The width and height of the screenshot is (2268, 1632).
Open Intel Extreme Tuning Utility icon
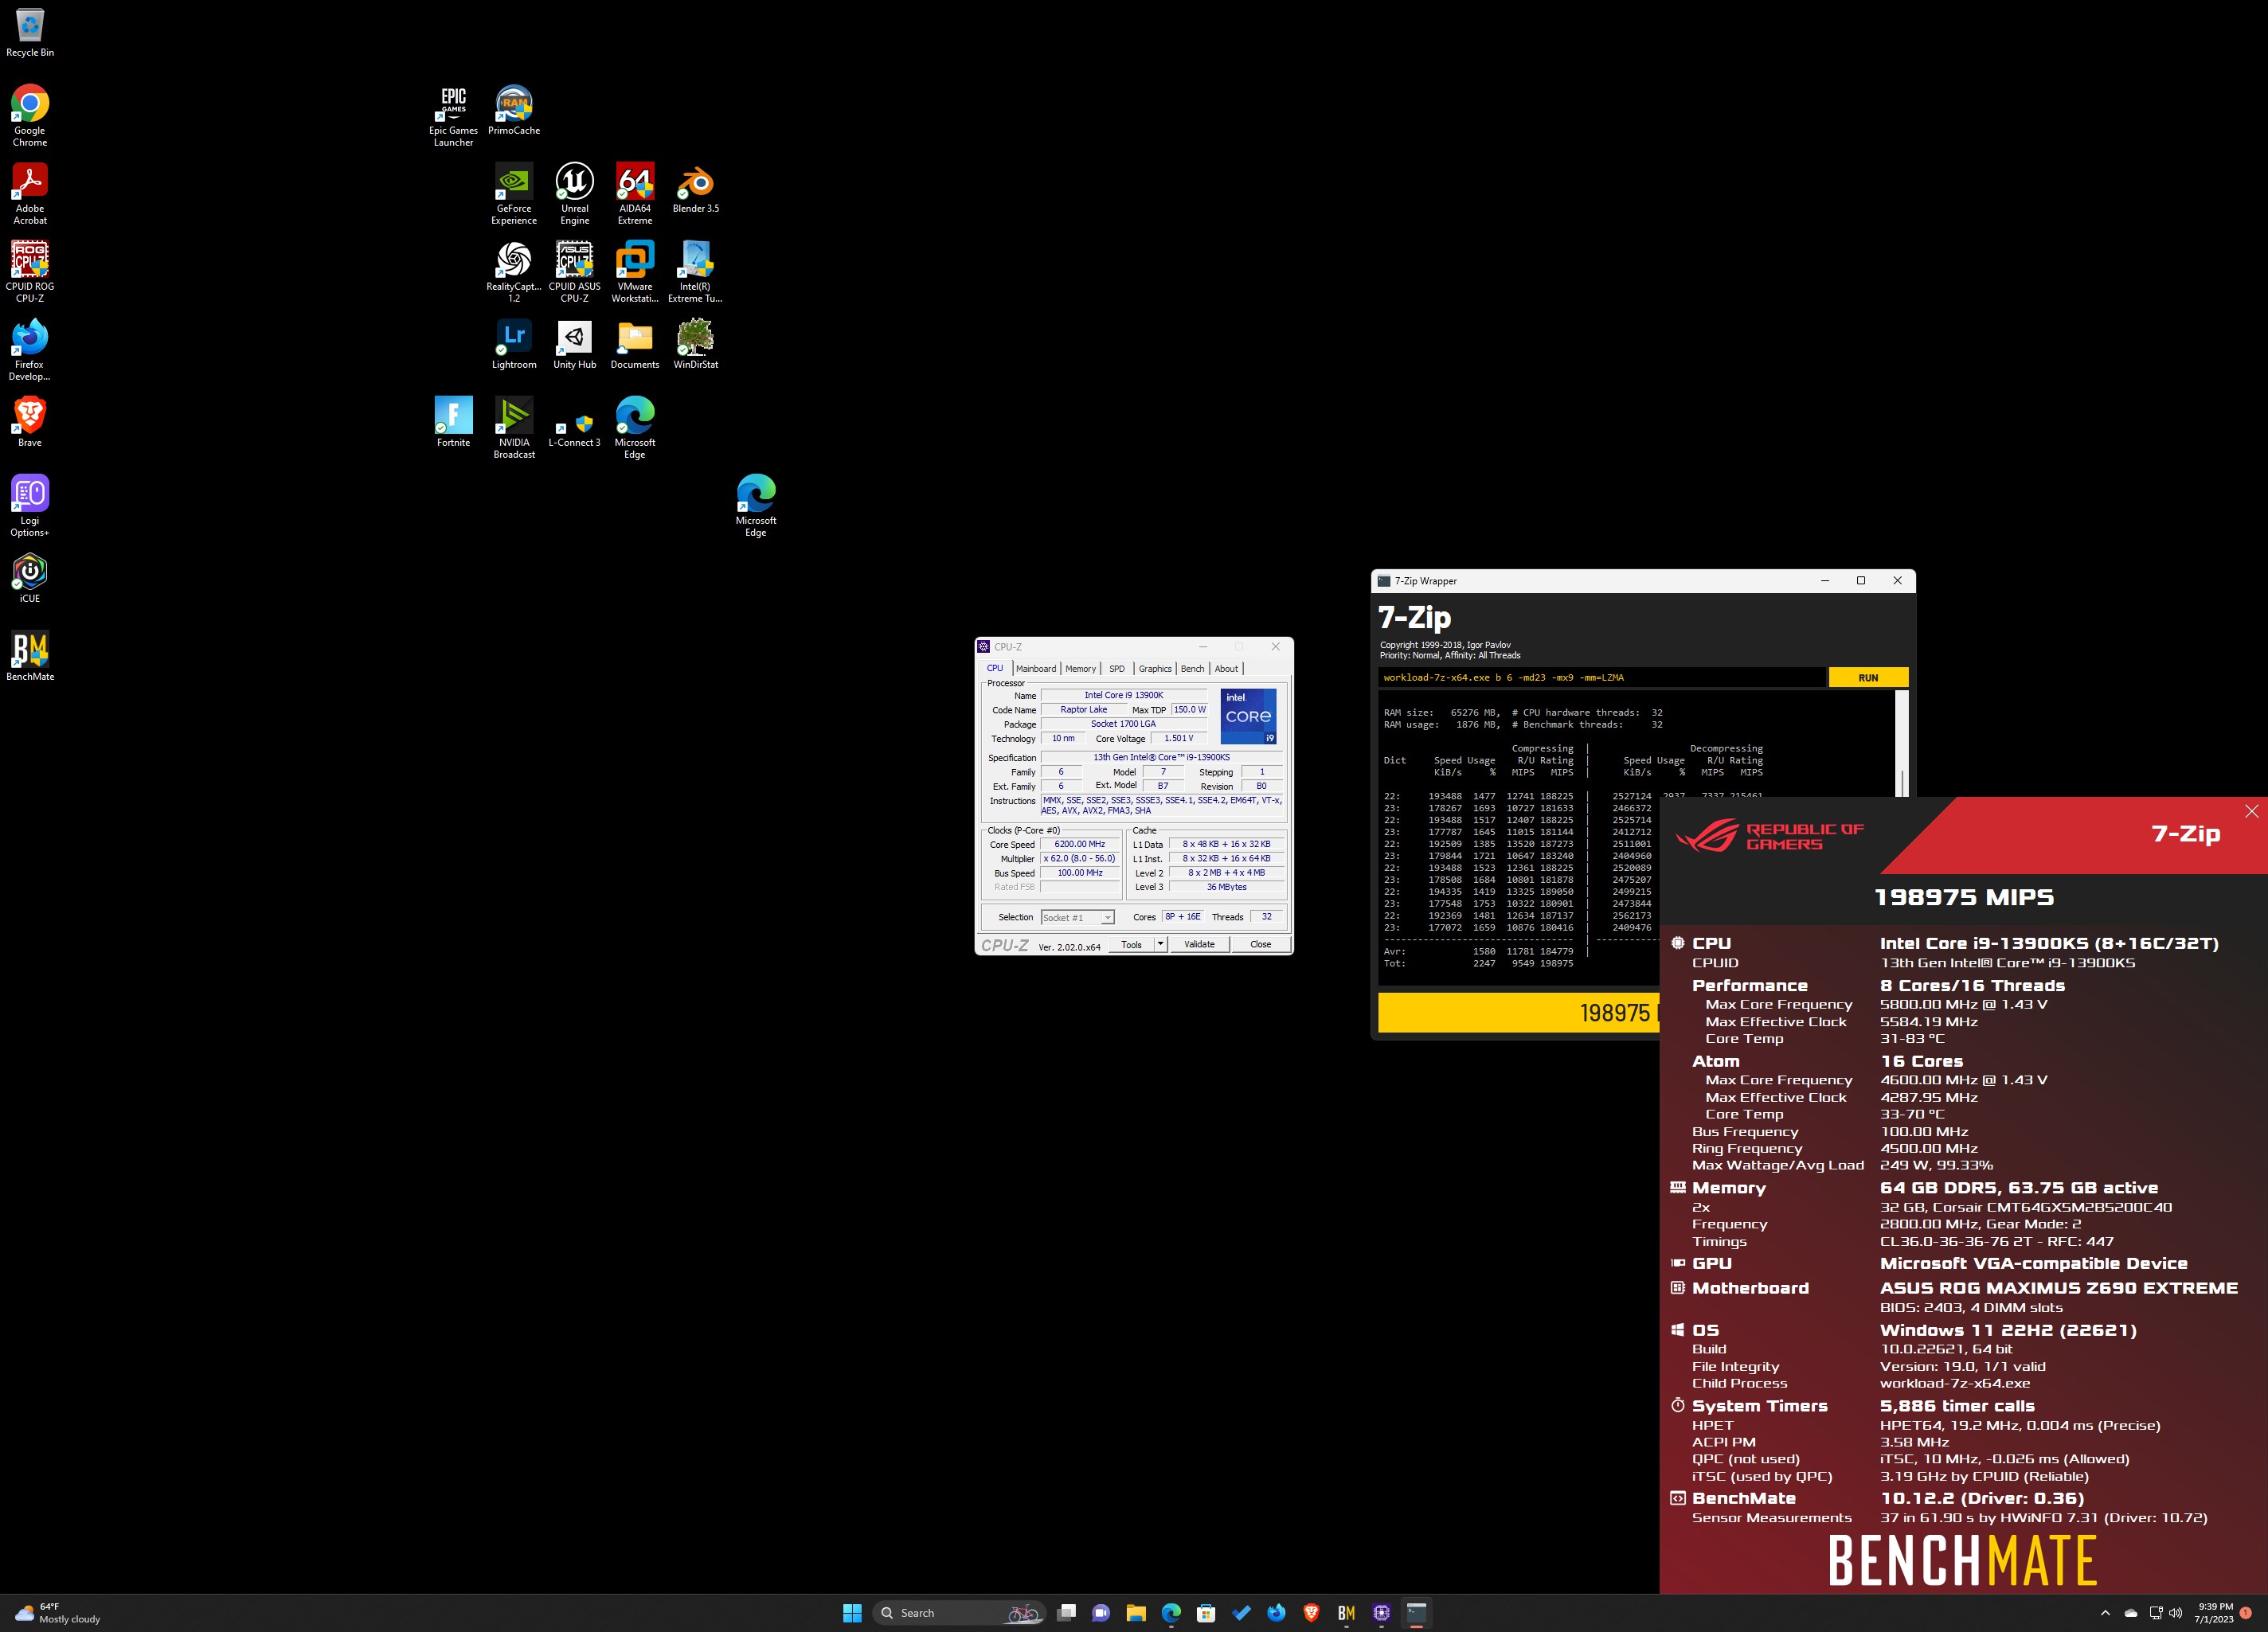[x=696, y=271]
